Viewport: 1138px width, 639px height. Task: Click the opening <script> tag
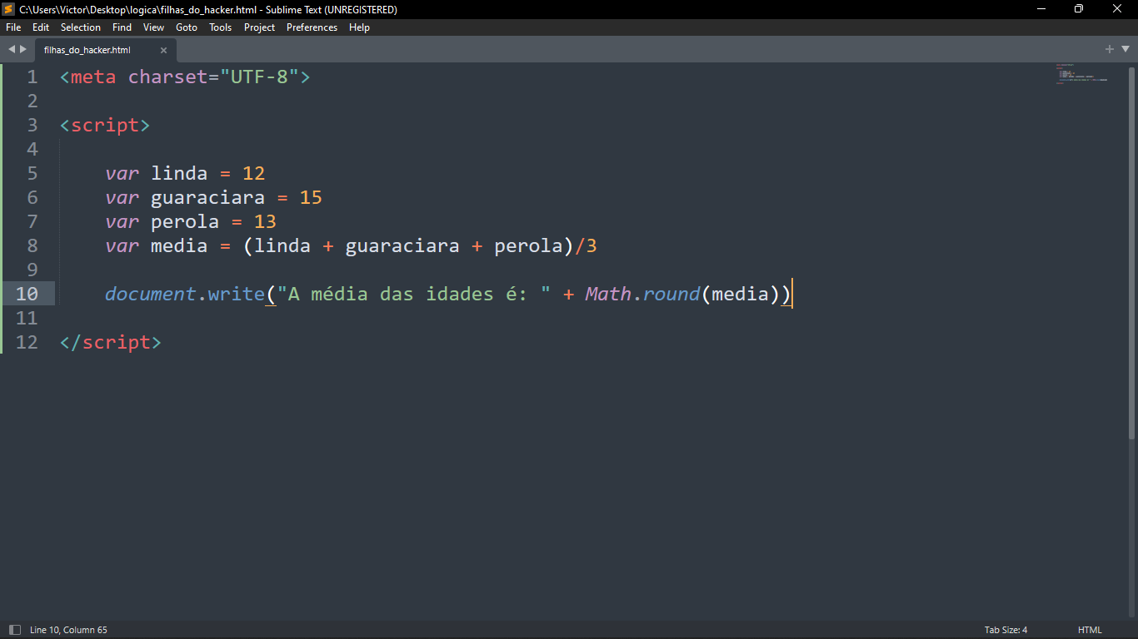click(x=105, y=125)
